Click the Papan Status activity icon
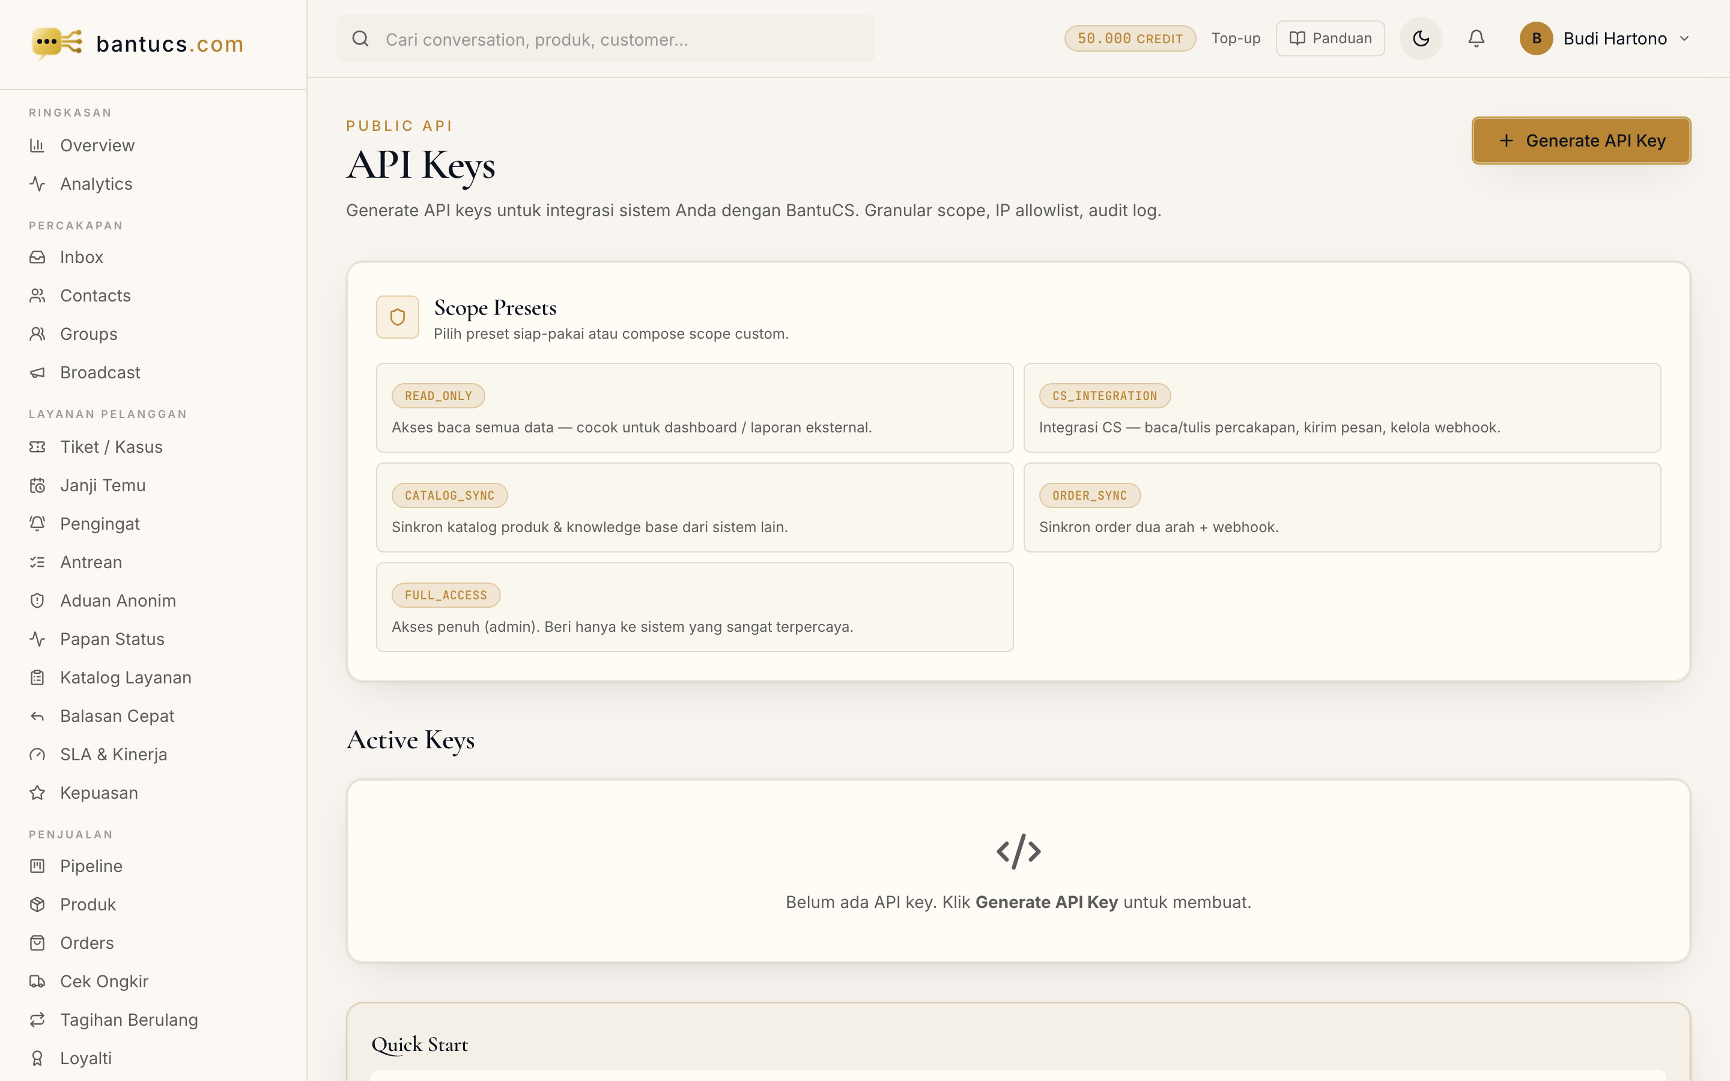This screenshot has height=1081, width=1730. pos(37,639)
